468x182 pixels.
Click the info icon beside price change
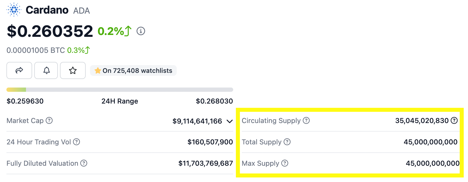141,31
